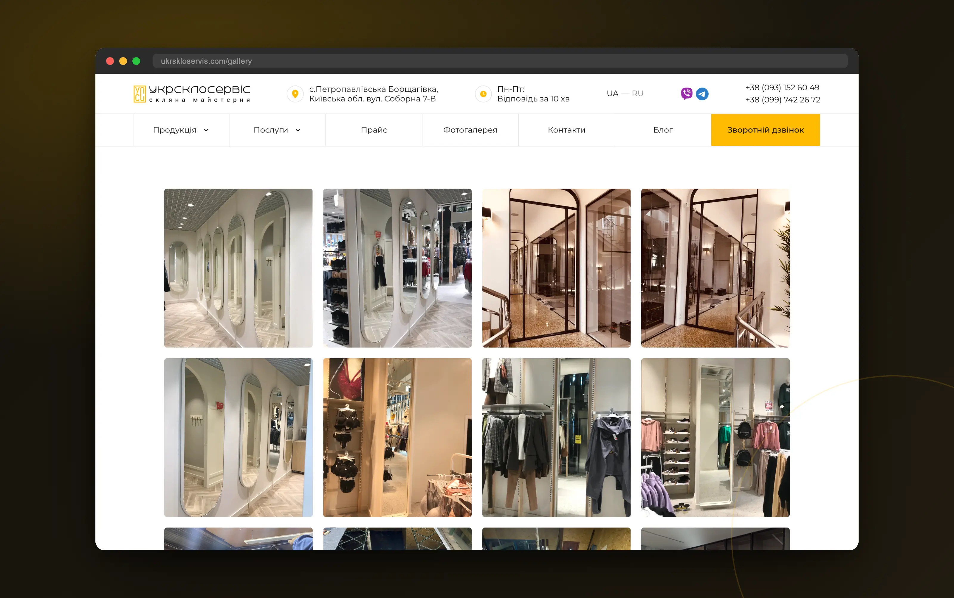The width and height of the screenshot is (954, 598).
Task: Open the Фотогалерея menu item
Action: [x=470, y=130]
